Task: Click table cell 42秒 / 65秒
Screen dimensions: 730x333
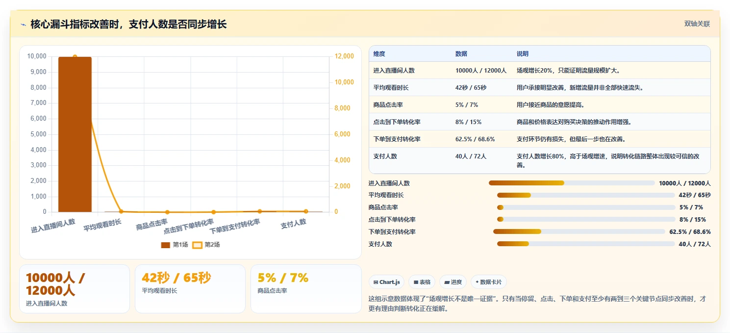Action: (x=471, y=88)
